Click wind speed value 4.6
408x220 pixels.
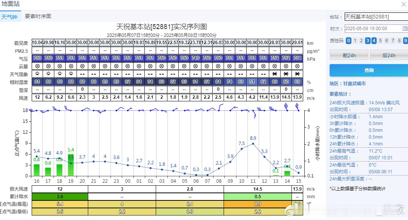click(230, 97)
